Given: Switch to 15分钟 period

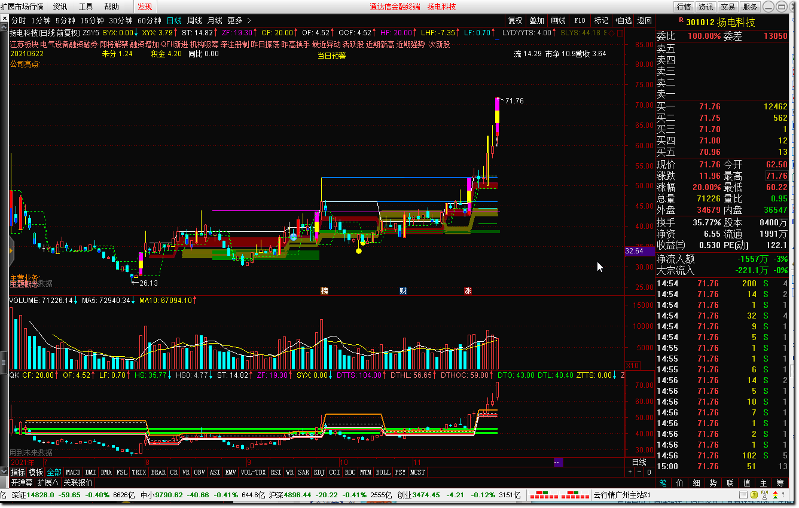Looking at the screenshot, I should 92,20.
